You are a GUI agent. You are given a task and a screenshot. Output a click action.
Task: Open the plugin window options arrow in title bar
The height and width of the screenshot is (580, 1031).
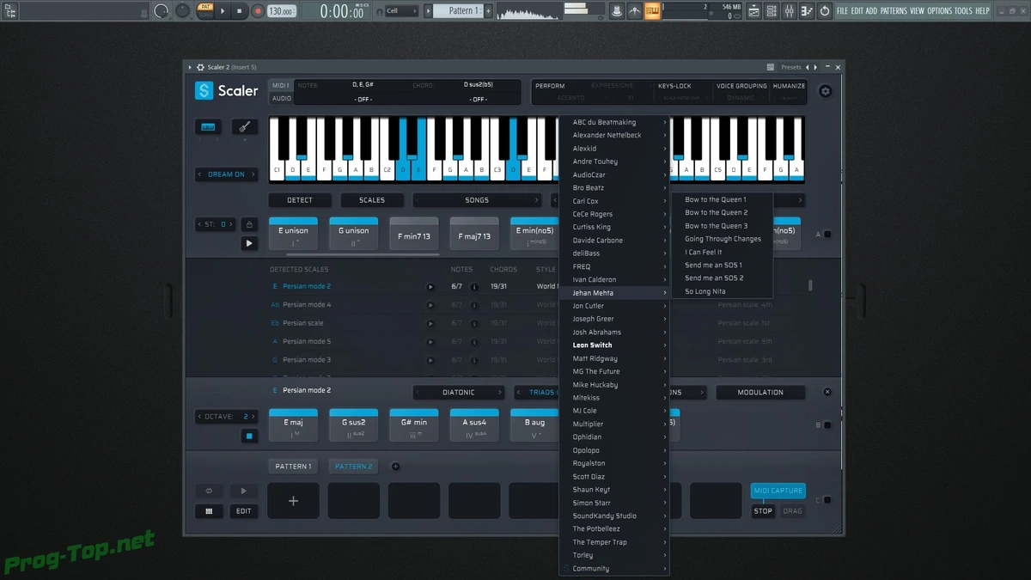click(190, 67)
